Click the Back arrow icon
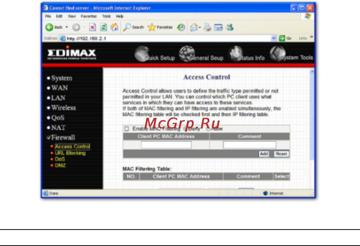 click(x=49, y=27)
